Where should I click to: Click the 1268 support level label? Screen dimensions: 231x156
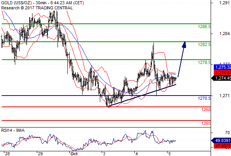(x=206, y=110)
